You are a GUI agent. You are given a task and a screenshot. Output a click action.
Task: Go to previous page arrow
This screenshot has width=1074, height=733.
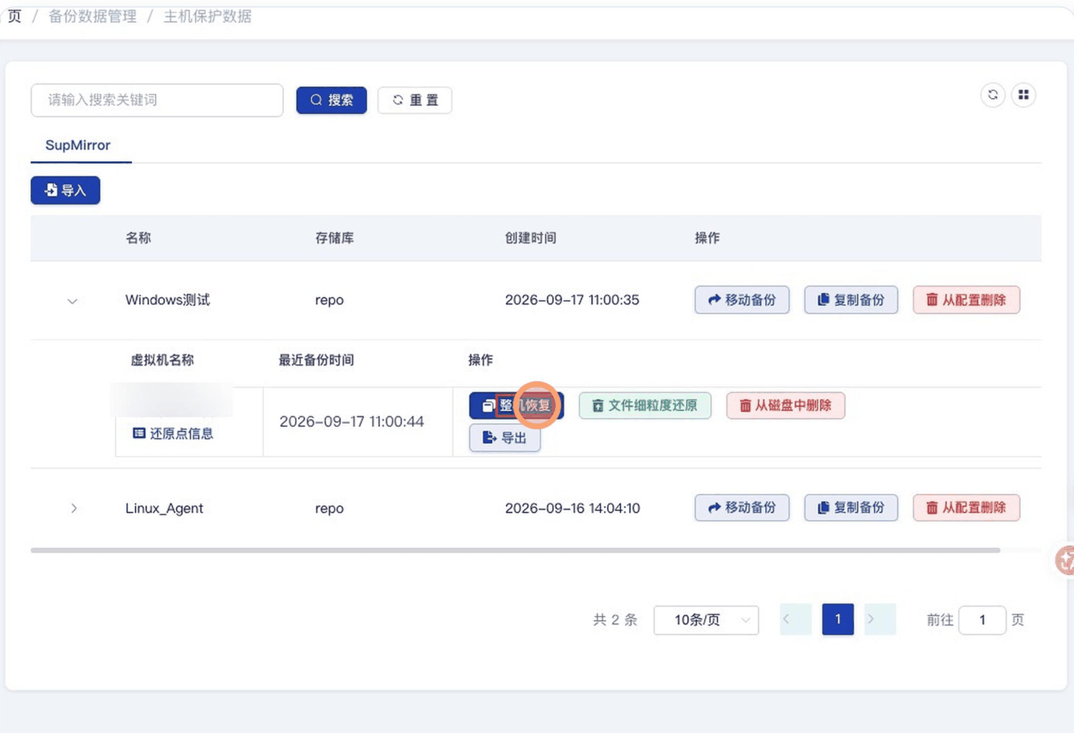point(795,620)
